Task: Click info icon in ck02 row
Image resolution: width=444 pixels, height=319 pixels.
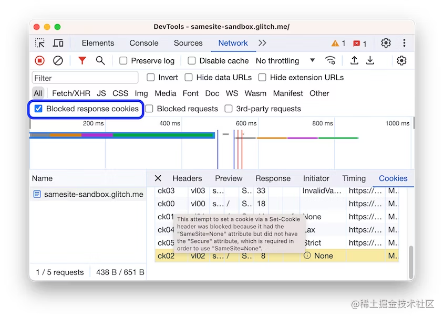Action: coord(307,256)
